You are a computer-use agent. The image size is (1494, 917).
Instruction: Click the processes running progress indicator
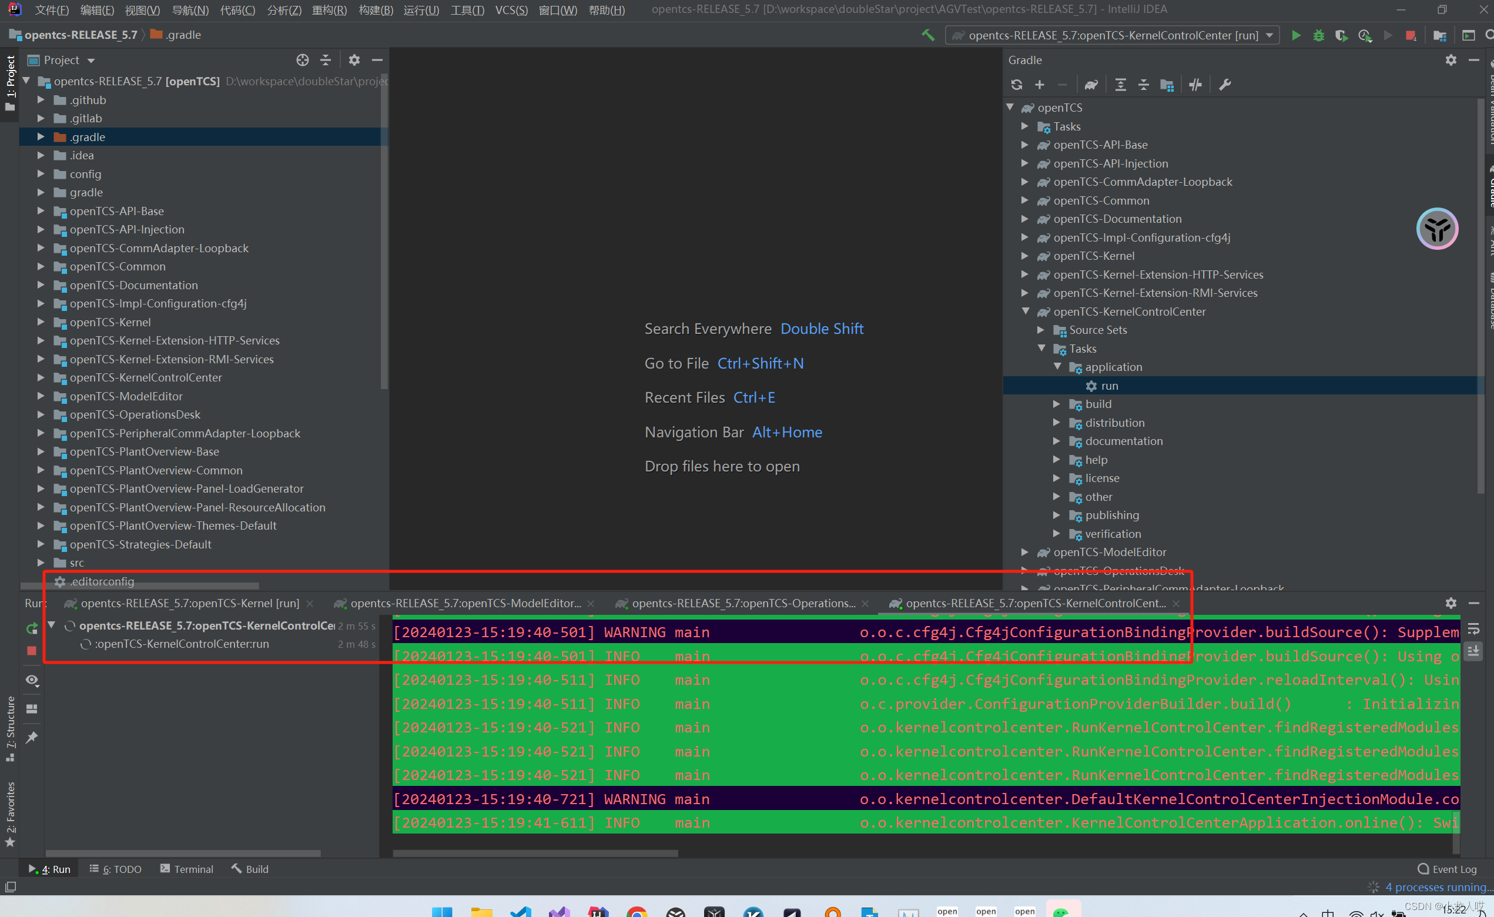tap(1438, 887)
